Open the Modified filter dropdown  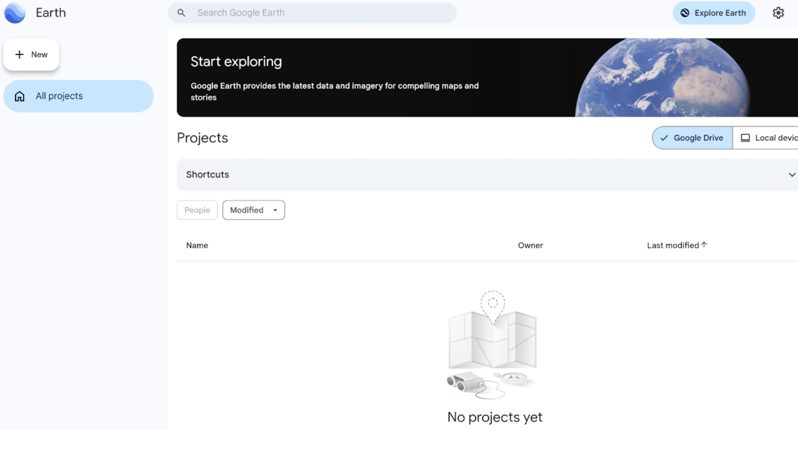[254, 210]
